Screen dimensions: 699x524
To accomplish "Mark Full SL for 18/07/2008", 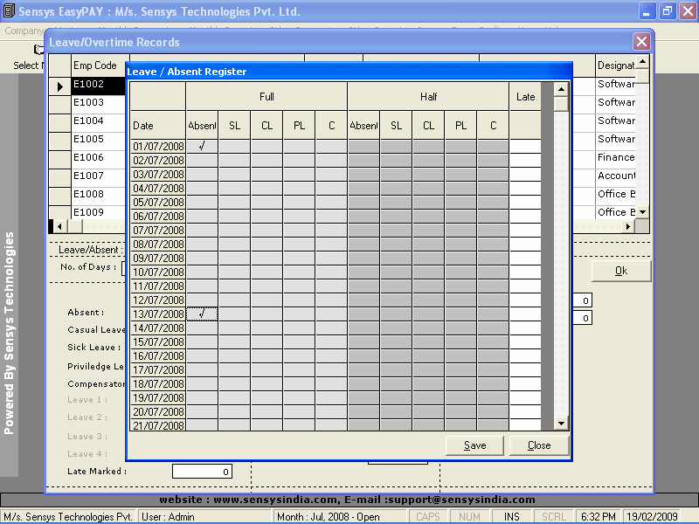I will (x=234, y=383).
